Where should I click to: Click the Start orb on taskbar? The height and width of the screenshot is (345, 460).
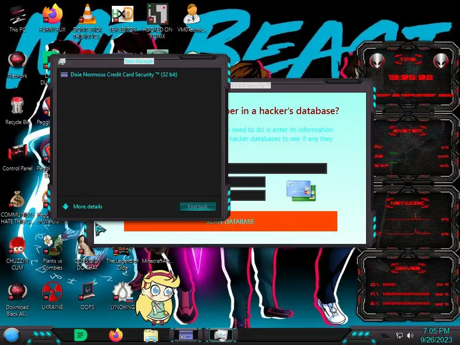(12, 335)
